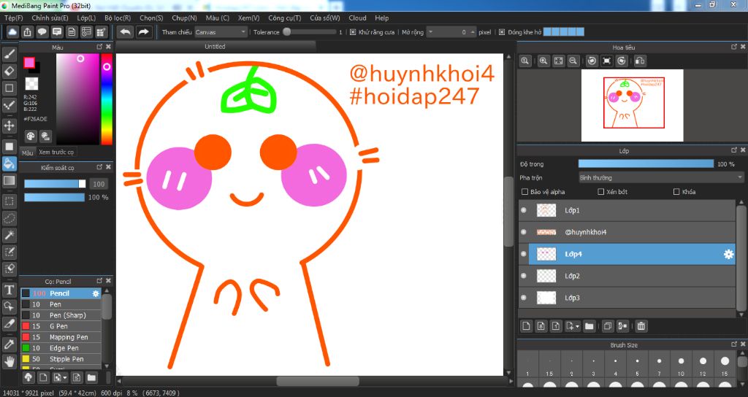Select the Bucket fill tool
The height and width of the screenshot is (397, 748).
tap(9, 163)
